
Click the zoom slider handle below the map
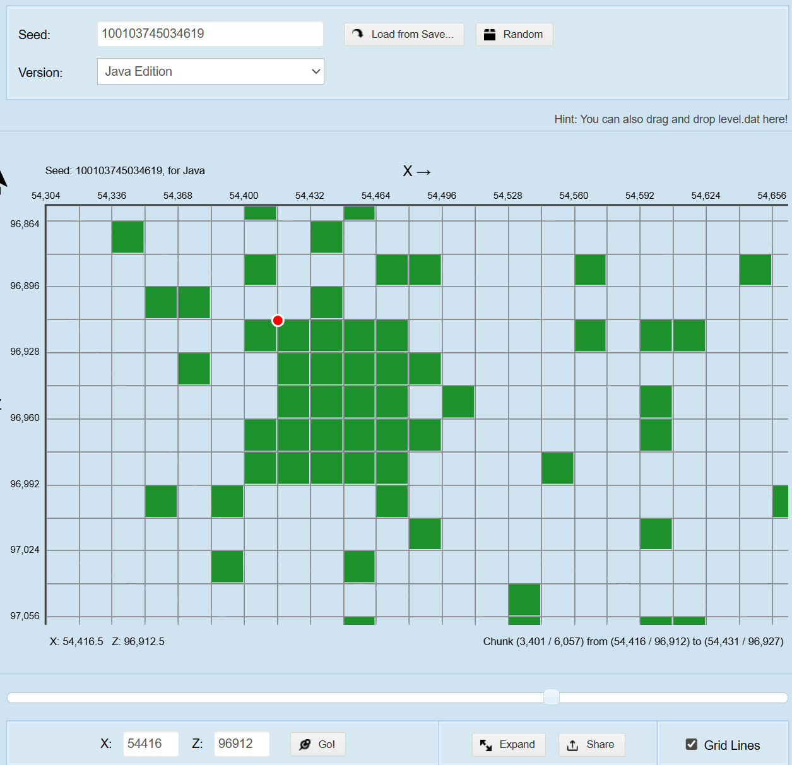coord(552,697)
